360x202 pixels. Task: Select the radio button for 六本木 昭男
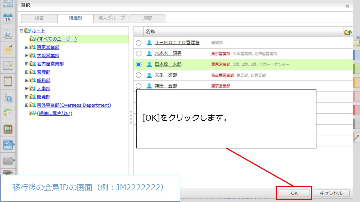[138, 54]
